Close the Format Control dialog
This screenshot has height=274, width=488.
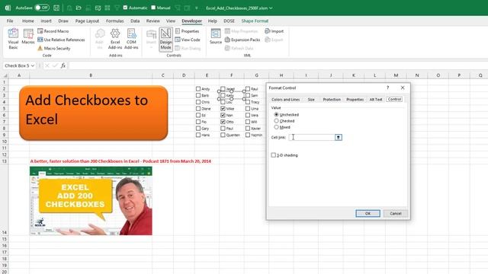click(x=403, y=88)
